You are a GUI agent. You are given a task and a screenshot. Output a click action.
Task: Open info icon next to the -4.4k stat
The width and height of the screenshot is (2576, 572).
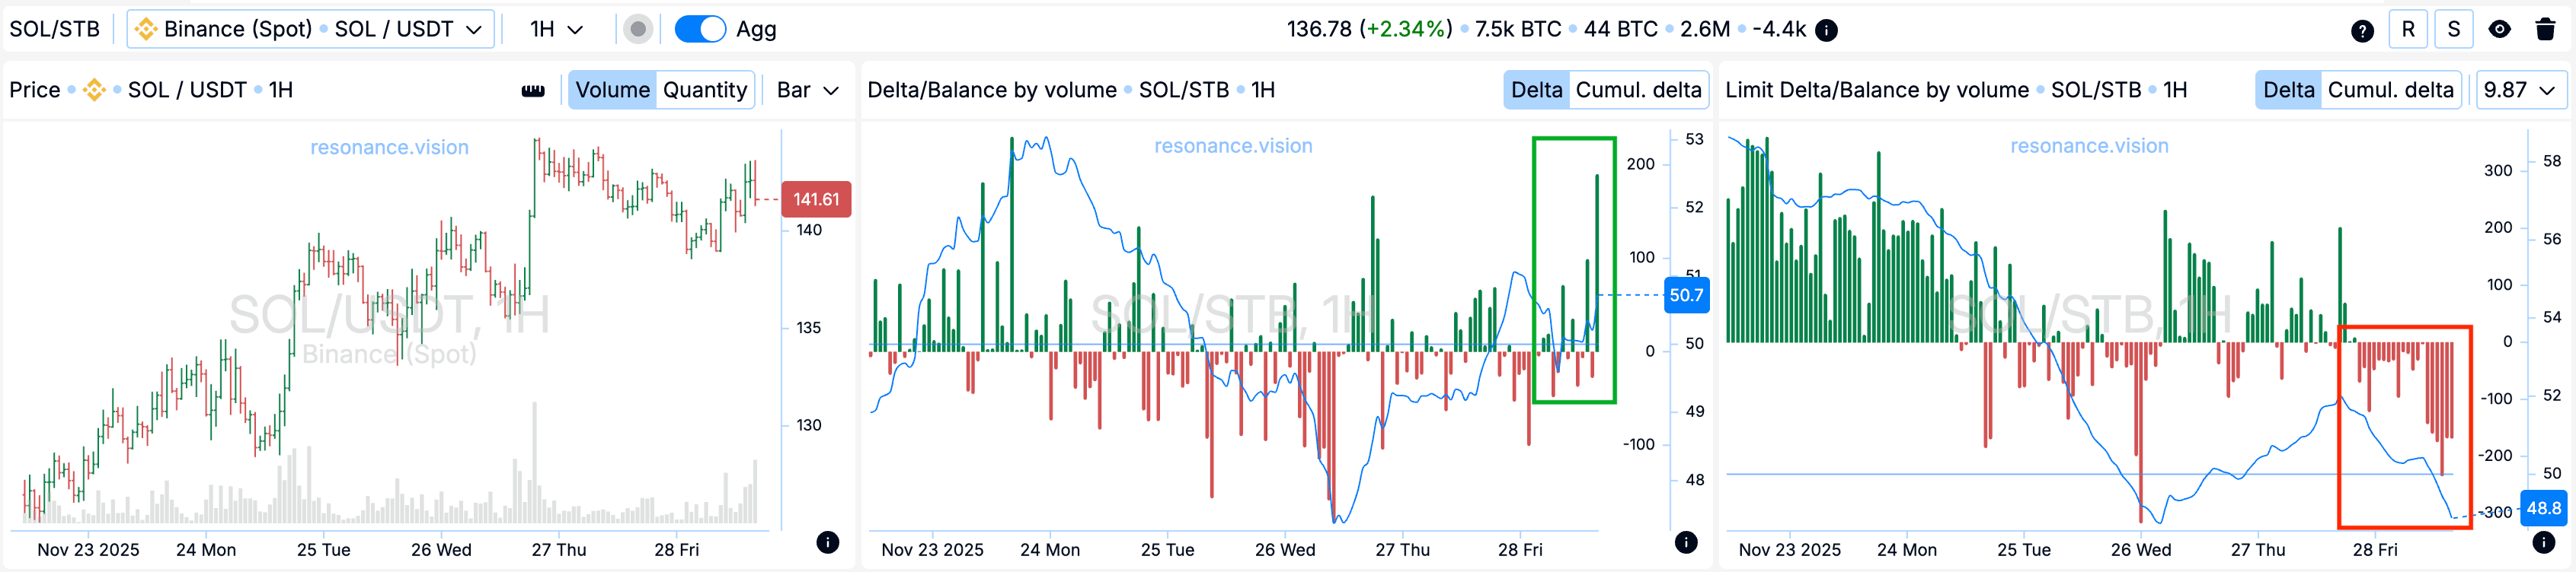pyautogui.click(x=1826, y=30)
